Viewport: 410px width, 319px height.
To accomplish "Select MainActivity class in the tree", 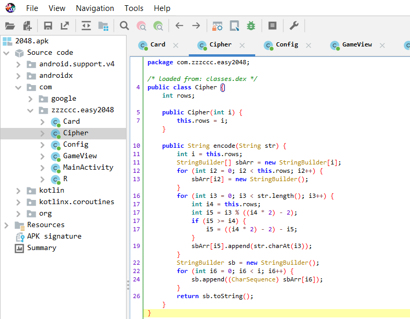I will (x=88, y=168).
